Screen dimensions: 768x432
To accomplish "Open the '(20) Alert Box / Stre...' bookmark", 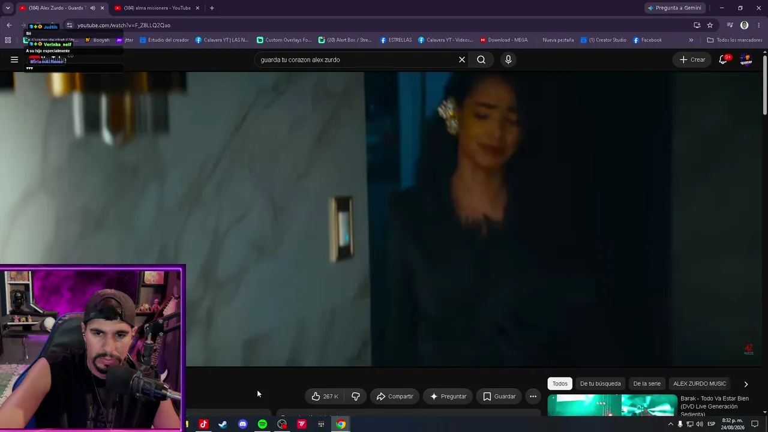I will pyautogui.click(x=345, y=40).
